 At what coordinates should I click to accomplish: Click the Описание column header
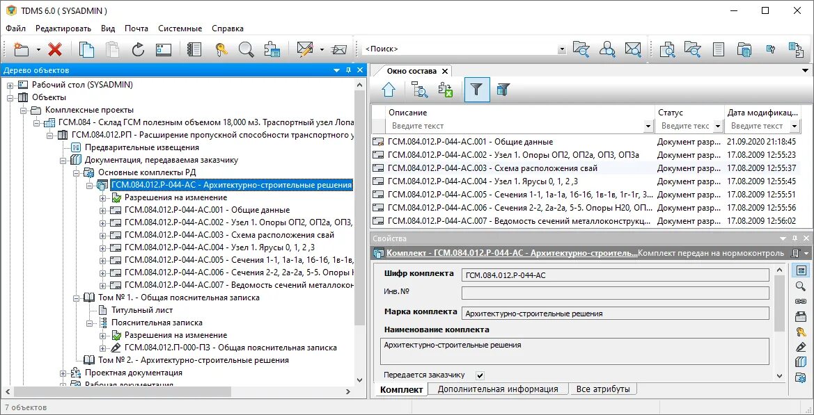[520, 113]
